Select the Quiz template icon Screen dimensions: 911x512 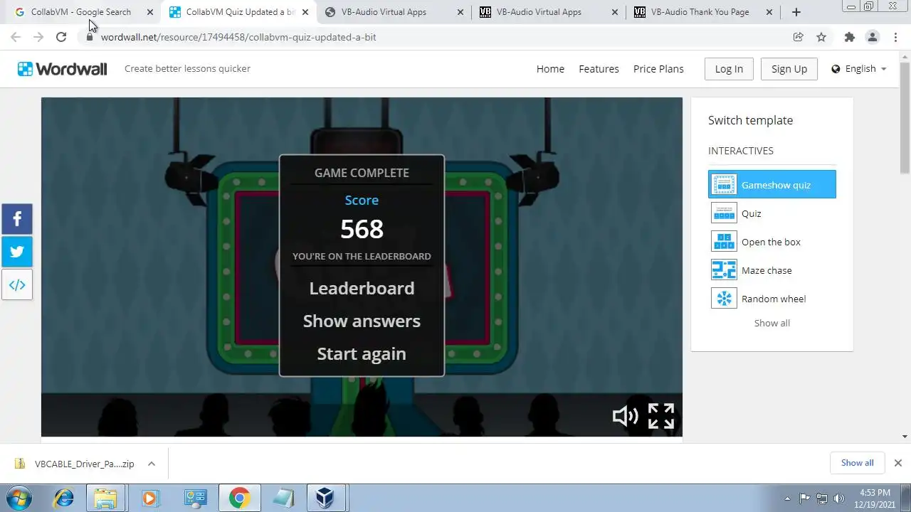click(724, 213)
